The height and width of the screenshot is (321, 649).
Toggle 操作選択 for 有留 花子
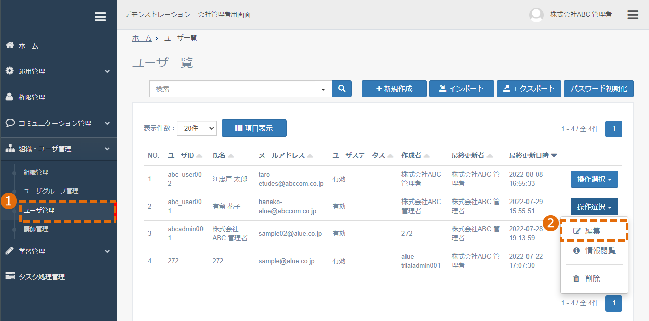[x=594, y=207]
